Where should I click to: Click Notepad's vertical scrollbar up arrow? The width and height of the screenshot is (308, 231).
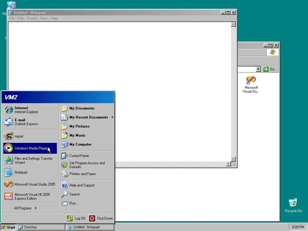[233, 24]
